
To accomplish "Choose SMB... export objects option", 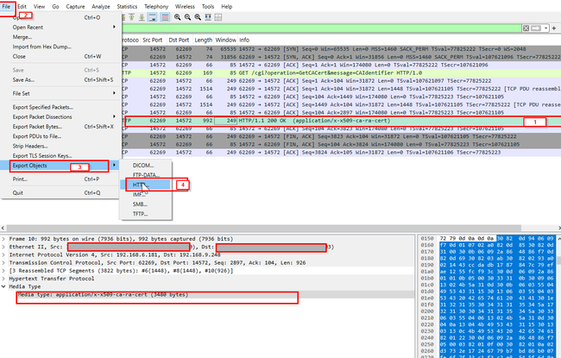I will [x=146, y=204].
